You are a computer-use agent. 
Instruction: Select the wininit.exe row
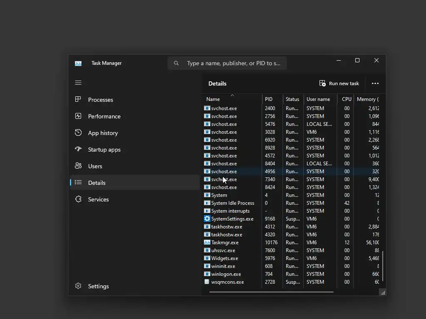coord(291,266)
